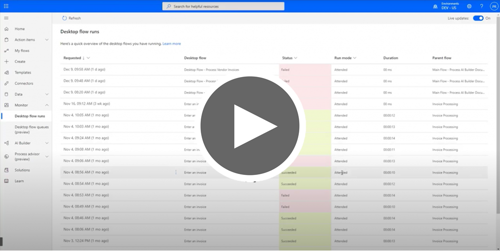Viewport: 500px width, 251px height.
Task: Select the Nov 3, 12:24 PM run
Action: (274, 241)
